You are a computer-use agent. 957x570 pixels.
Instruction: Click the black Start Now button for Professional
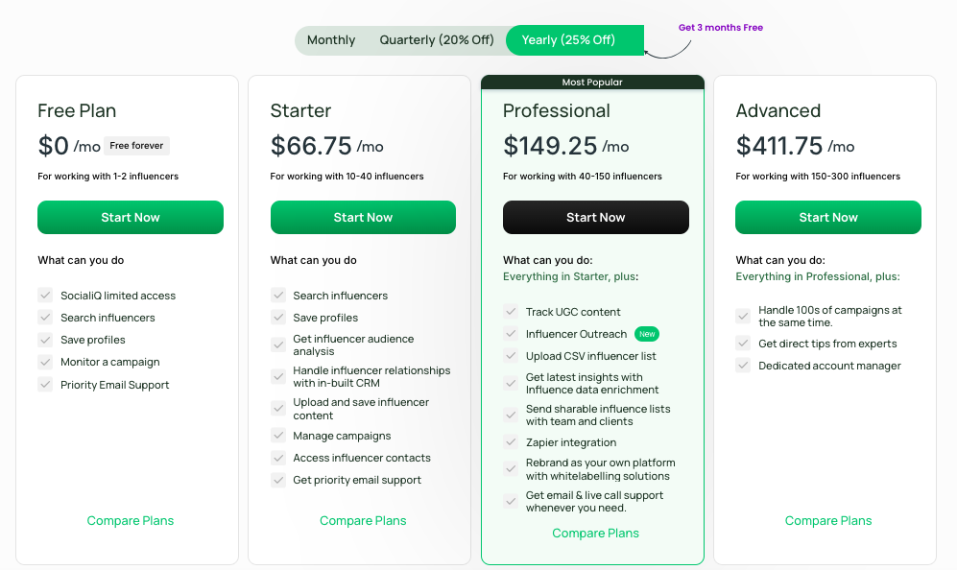[x=596, y=217]
